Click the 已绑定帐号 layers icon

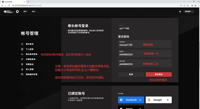[22, 59]
